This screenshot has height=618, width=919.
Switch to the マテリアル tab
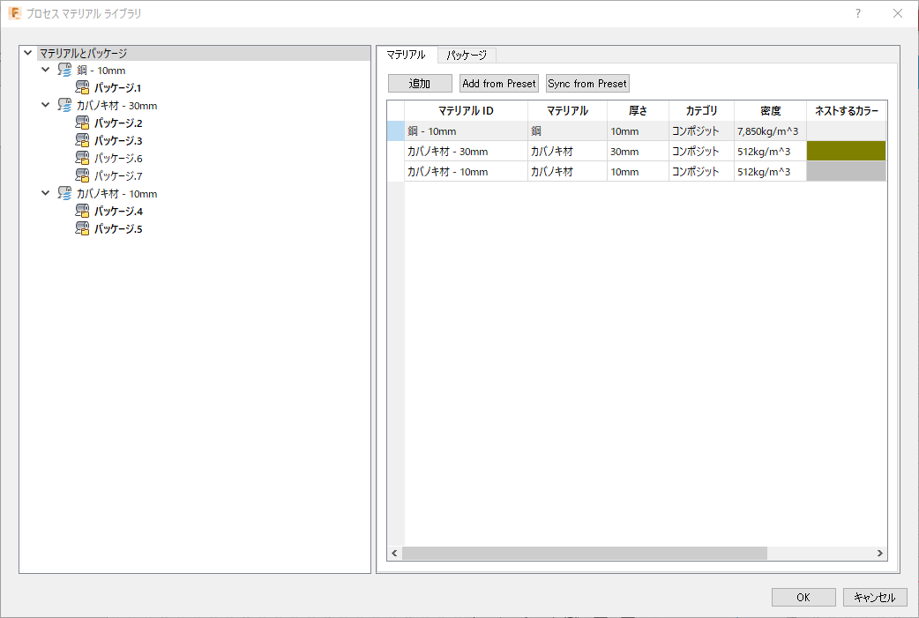(407, 55)
